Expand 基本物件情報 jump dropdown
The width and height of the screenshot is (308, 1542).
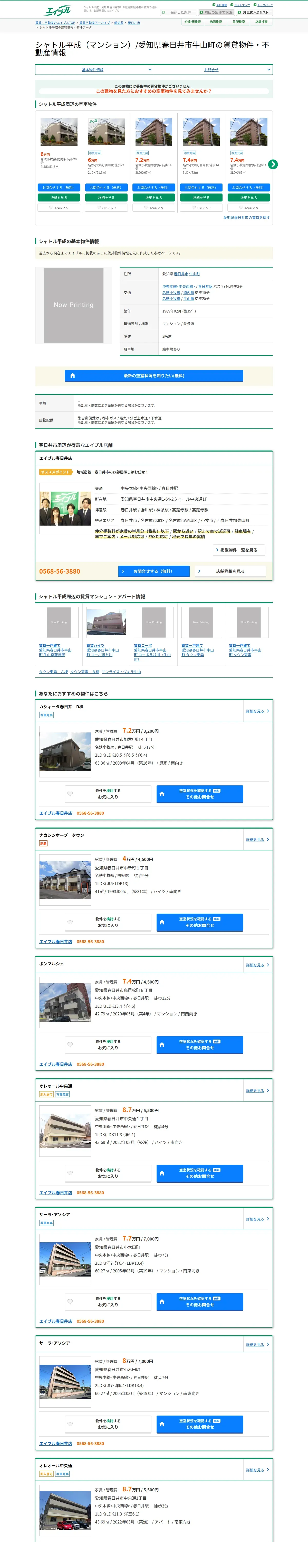(95, 70)
